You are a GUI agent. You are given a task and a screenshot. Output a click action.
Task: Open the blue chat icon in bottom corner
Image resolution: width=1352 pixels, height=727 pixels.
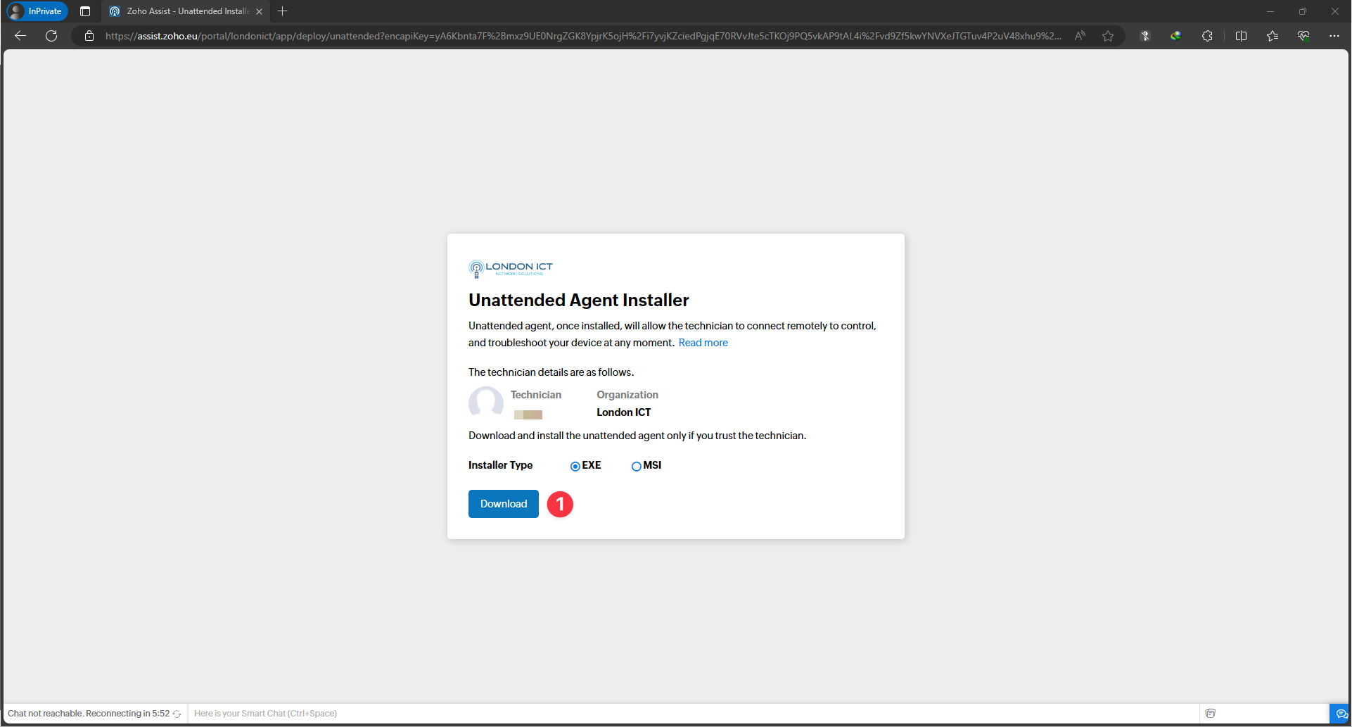pyautogui.click(x=1341, y=714)
